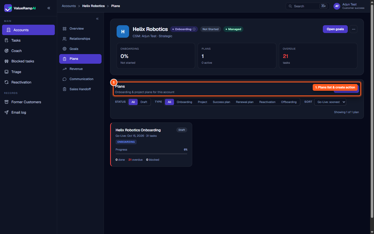Filter plans by Project type
This screenshot has width=374, height=234.
pos(202,102)
